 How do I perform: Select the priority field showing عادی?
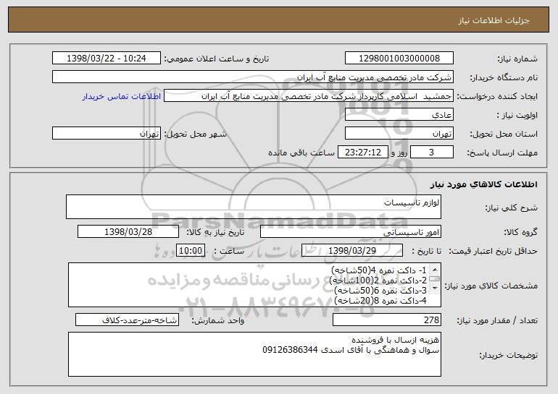click(x=399, y=115)
